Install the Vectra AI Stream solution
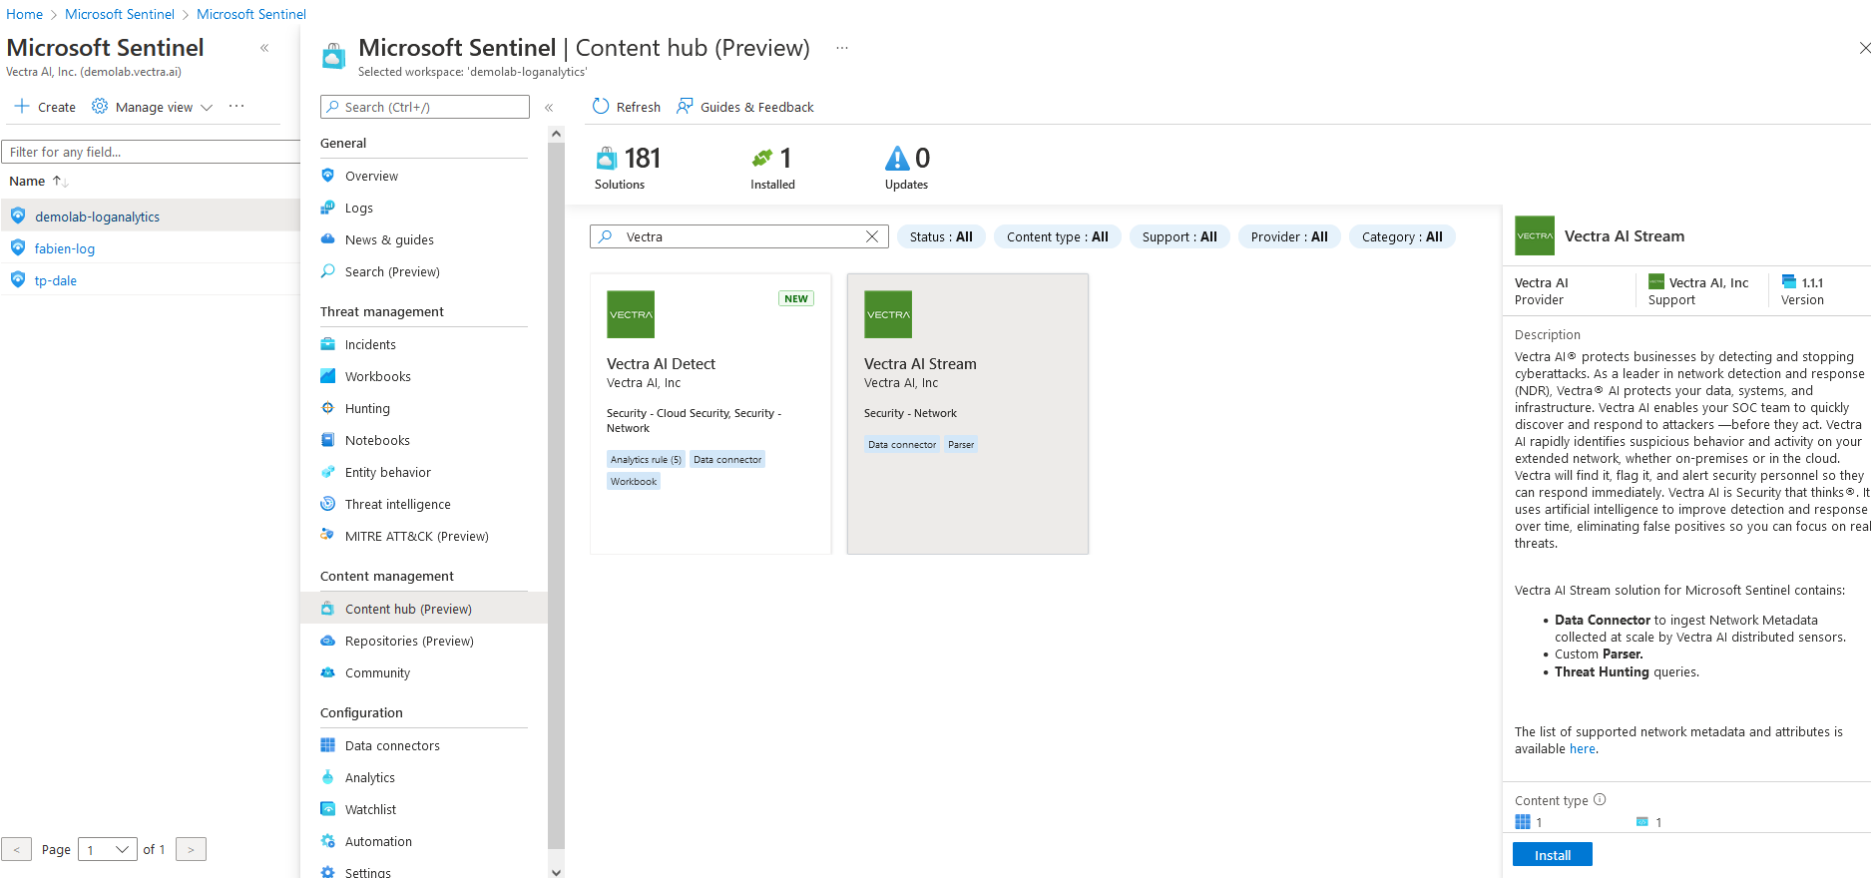This screenshot has width=1871, height=878. (x=1552, y=854)
